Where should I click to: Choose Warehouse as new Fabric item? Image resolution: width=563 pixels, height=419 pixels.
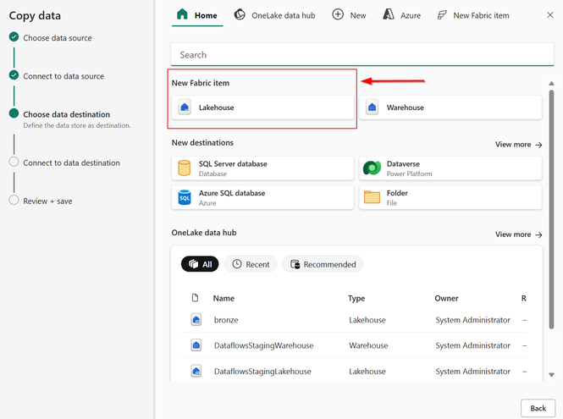click(x=450, y=108)
